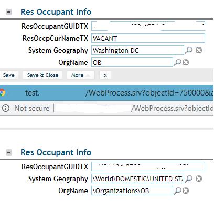Click the Not secure info icon
This screenshot has width=214, height=202.
coord(6,108)
